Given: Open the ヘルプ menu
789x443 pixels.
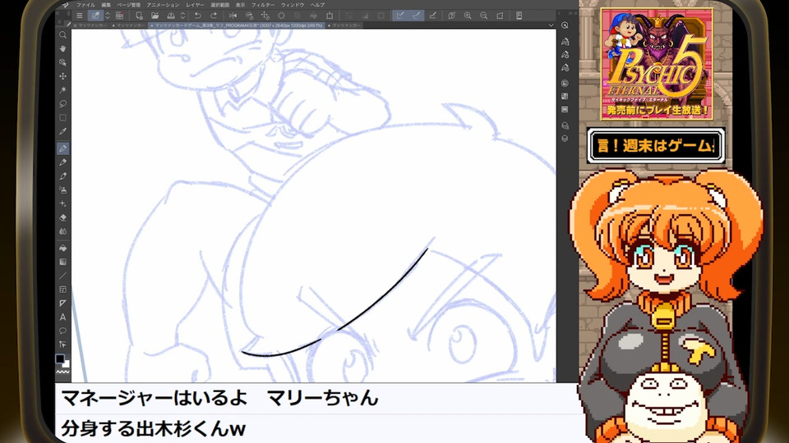Looking at the screenshot, I should coord(317,5).
